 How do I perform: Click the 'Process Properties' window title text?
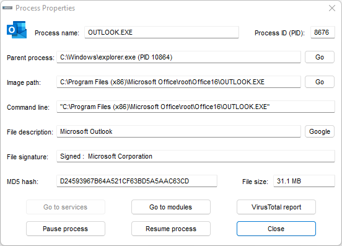click(45, 8)
